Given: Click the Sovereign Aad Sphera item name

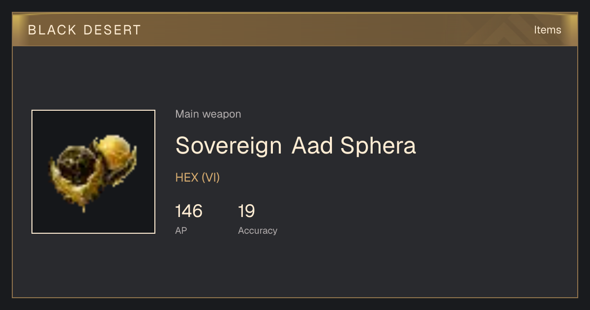Looking at the screenshot, I should (x=295, y=146).
